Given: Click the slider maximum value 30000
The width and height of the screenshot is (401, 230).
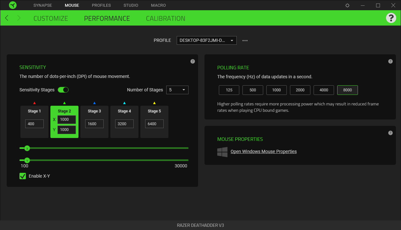Looking at the screenshot, I should coord(181,166).
